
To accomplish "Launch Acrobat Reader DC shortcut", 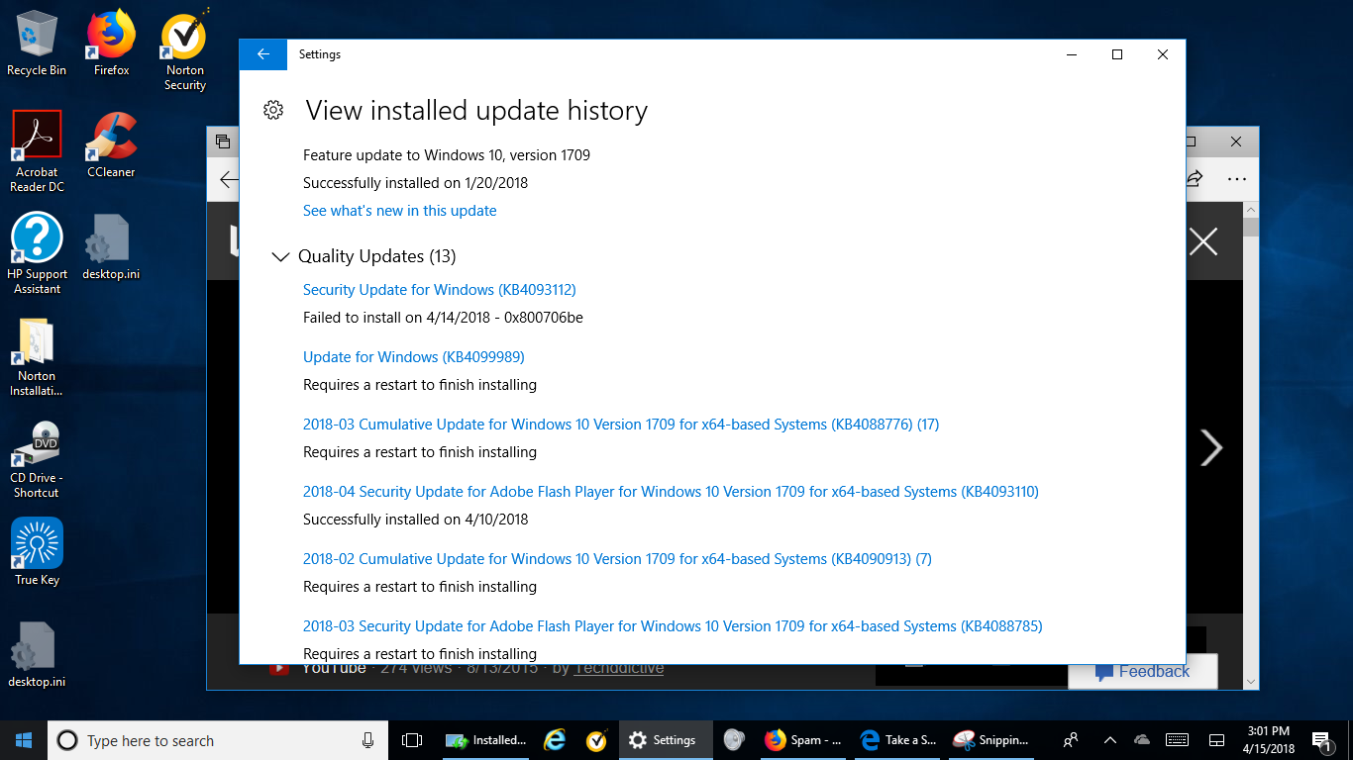I will coord(37,144).
